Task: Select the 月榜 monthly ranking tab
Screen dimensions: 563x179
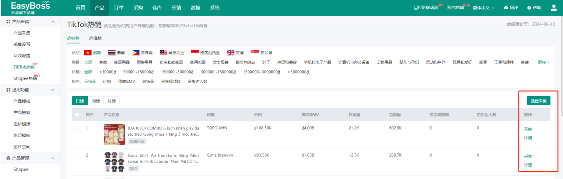Action: tap(111, 101)
